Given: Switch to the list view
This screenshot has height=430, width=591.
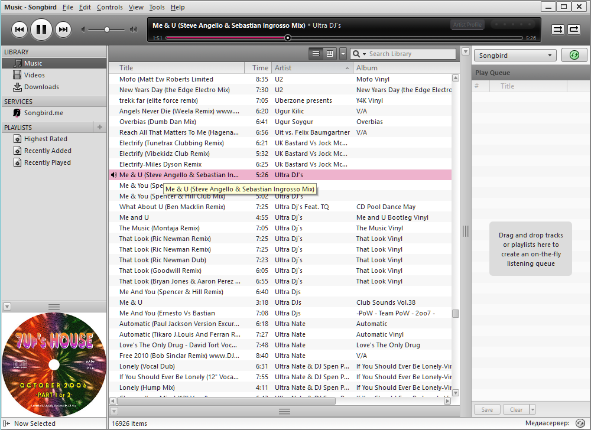Looking at the screenshot, I should (316, 54).
